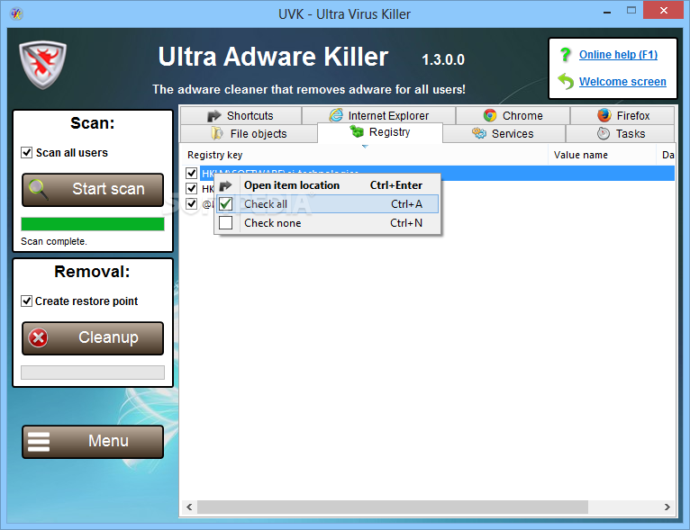Click the Services gears icon
This screenshot has height=530, width=690.
click(479, 133)
